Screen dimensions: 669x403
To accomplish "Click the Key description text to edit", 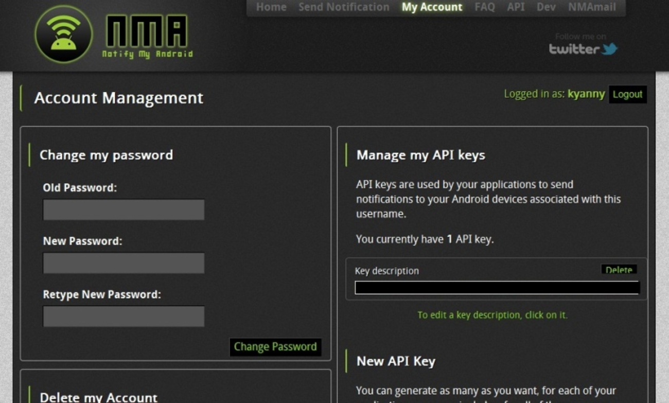I will click(x=387, y=271).
